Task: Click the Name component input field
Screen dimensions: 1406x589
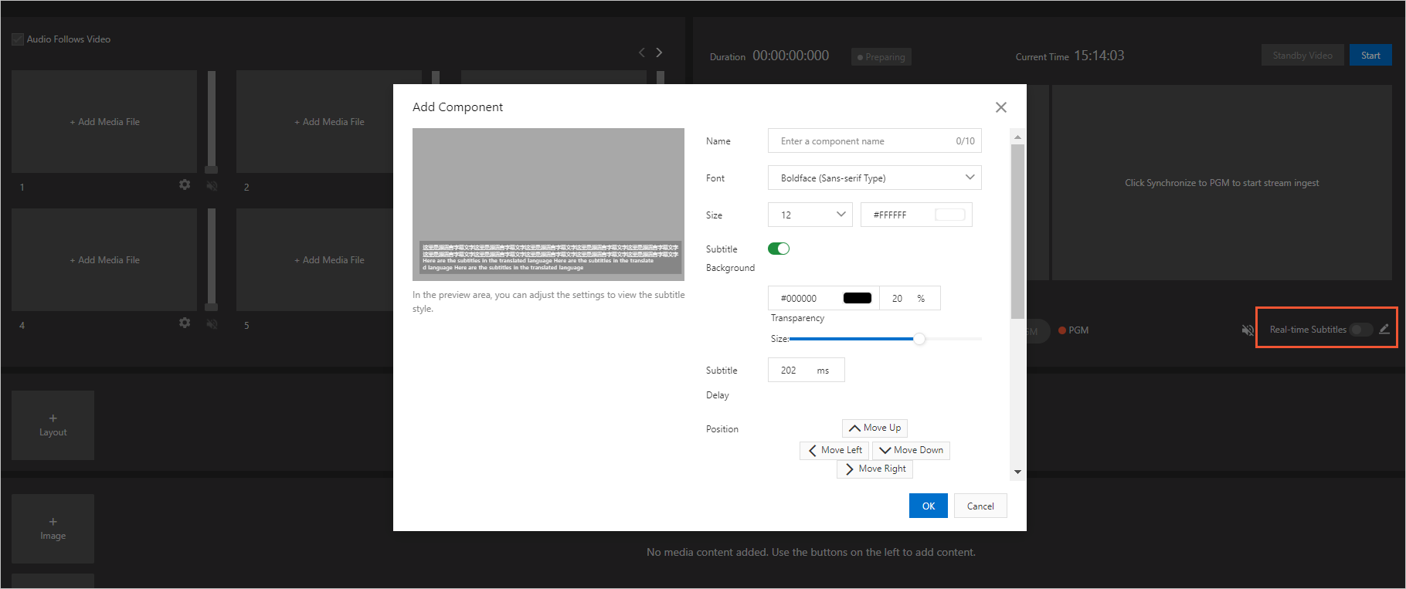Action: click(875, 141)
